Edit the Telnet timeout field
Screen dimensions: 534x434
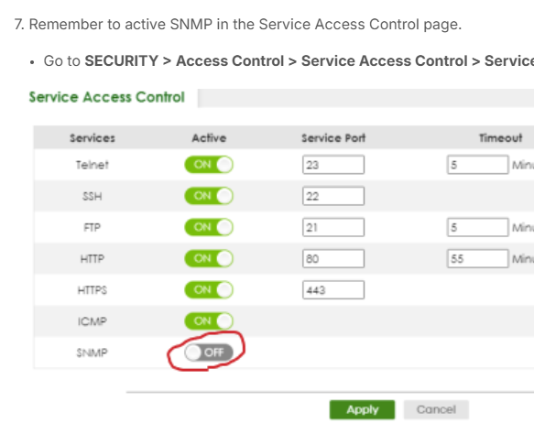pos(478,165)
